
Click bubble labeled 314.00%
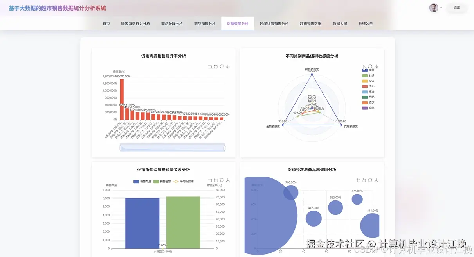[x=370, y=225]
